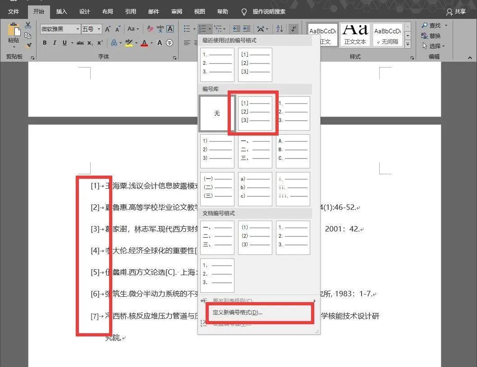Click the Grow Font size icon
The image size is (477, 367).
click(x=108, y=29)
